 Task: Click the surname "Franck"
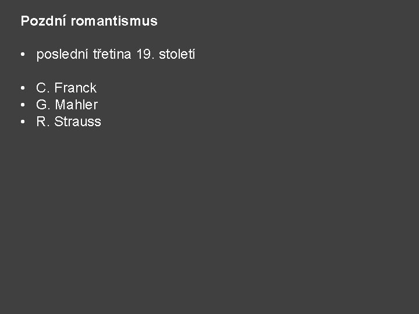click(76, 88)
